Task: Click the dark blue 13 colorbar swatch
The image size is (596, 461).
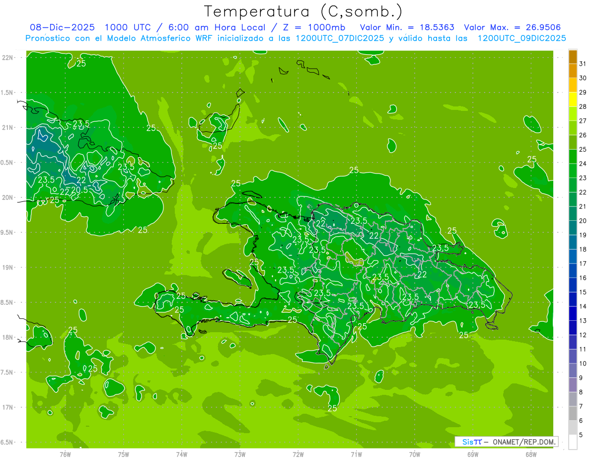Action: tap(573, 313)
